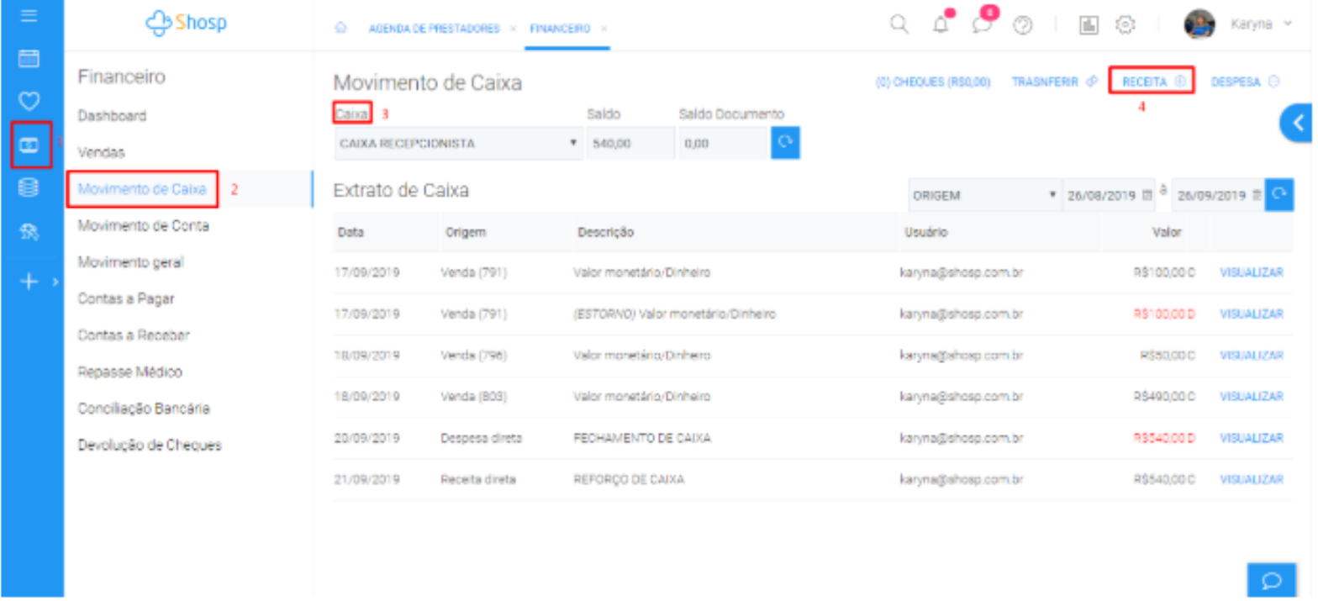Open the settings gear icon
This screenshot has height=601, width=1318.
[x=1124, y=26]
